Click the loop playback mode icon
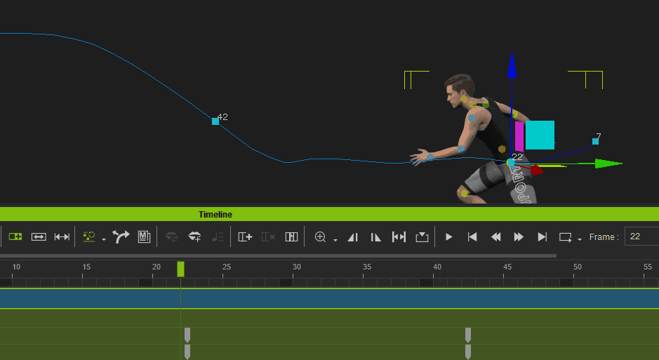Screen dimensions: 659x360 (565, 237)
